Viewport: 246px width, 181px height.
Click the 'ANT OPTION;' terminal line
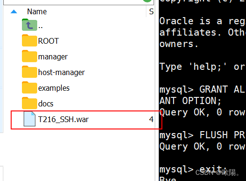[190, 101]
